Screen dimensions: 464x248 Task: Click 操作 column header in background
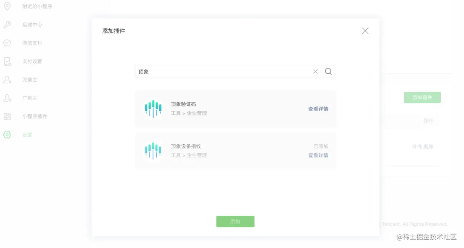428,121
